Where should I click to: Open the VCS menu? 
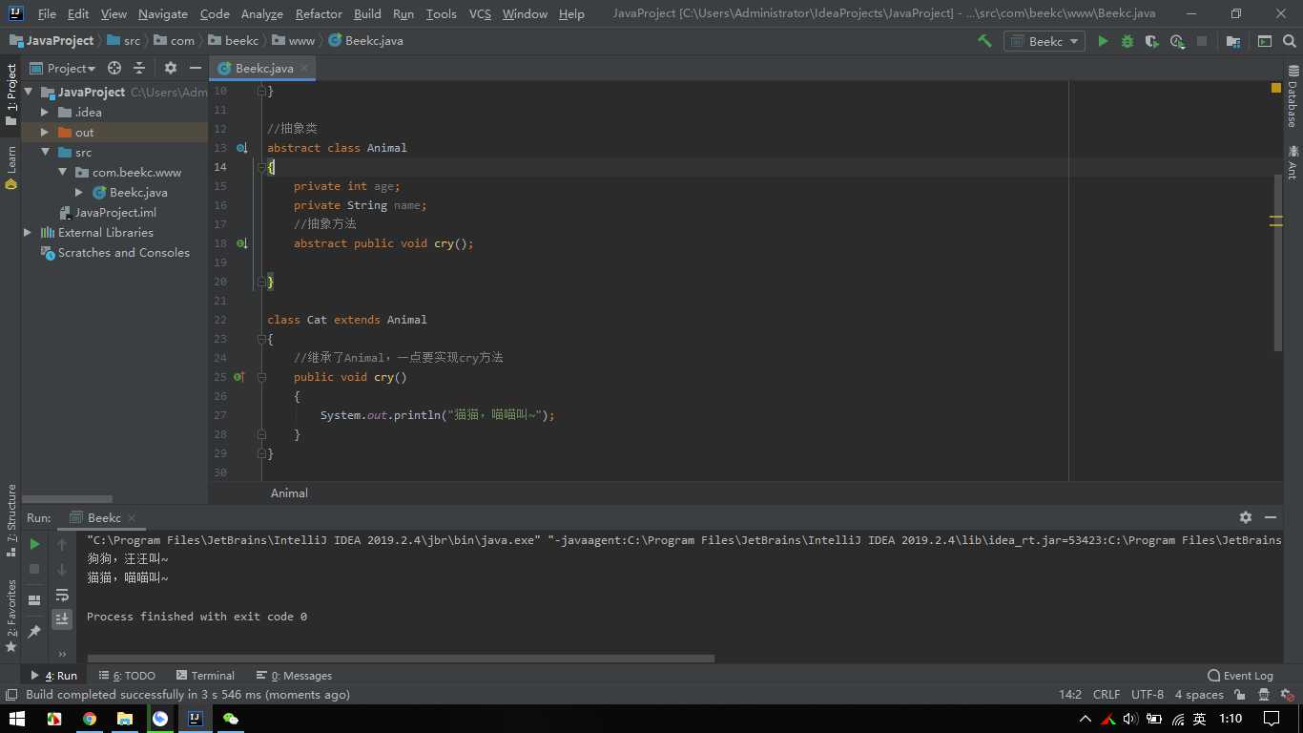[x=480, y=13]
